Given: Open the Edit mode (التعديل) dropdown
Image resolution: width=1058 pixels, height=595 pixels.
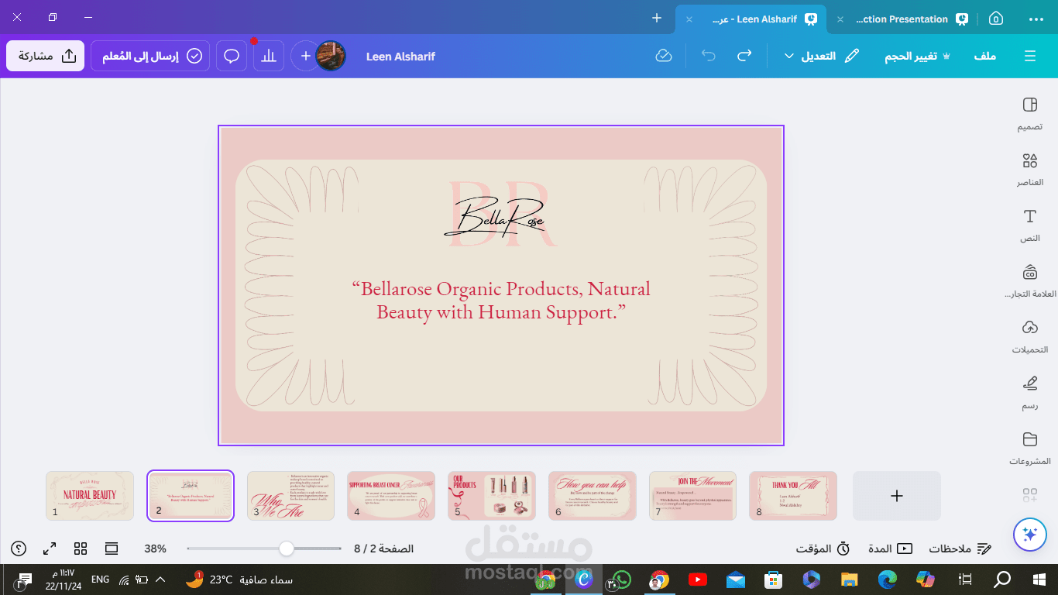Looking at the screenshot, I should click(822, 56).
